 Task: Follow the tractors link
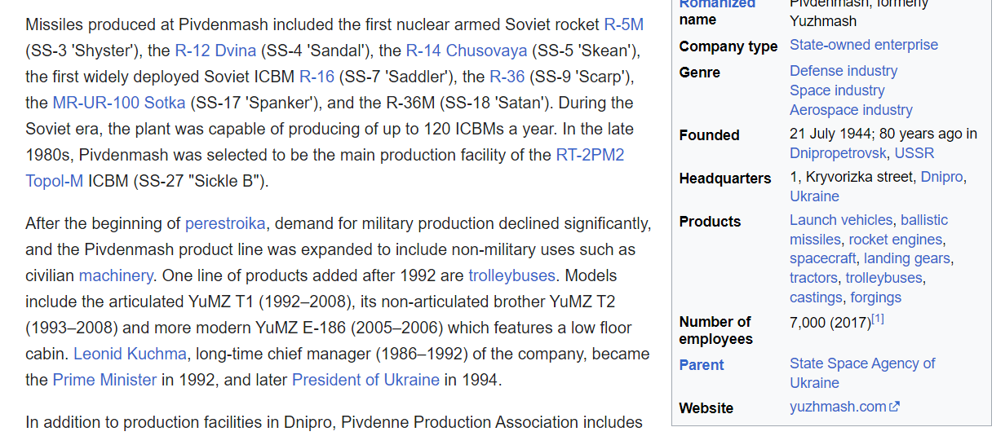click(813, 278)
